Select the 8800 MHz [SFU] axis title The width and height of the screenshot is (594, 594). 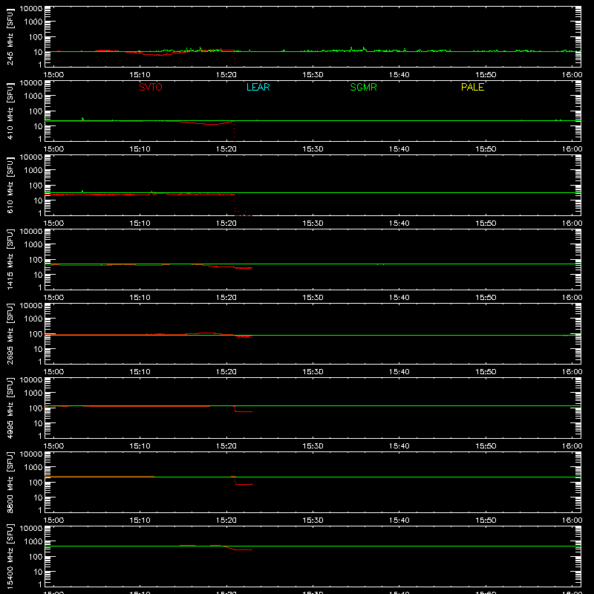(x=10, y=482)
